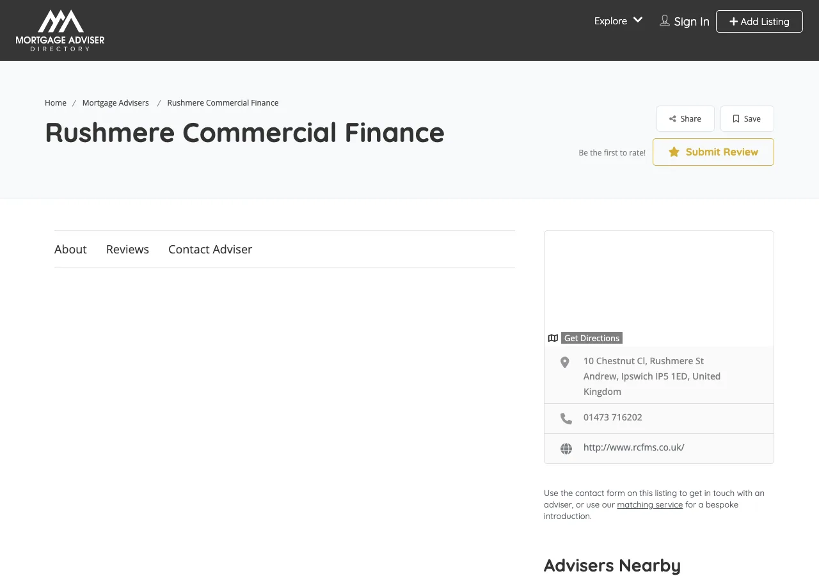Open the Contact Adviser tab
The width and height of the screenshot is (819, 576).
[x=210, y=249]
